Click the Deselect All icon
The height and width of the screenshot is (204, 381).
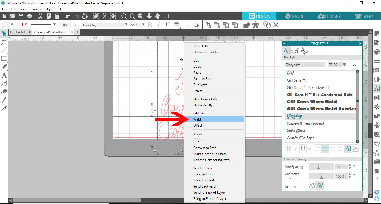coord(105,16)
